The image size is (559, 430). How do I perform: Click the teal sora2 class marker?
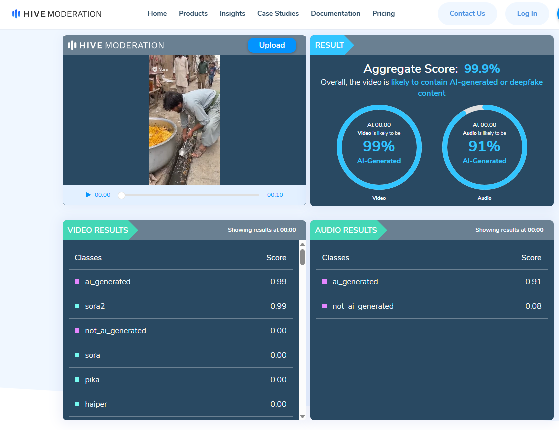(x=77, y=306)
